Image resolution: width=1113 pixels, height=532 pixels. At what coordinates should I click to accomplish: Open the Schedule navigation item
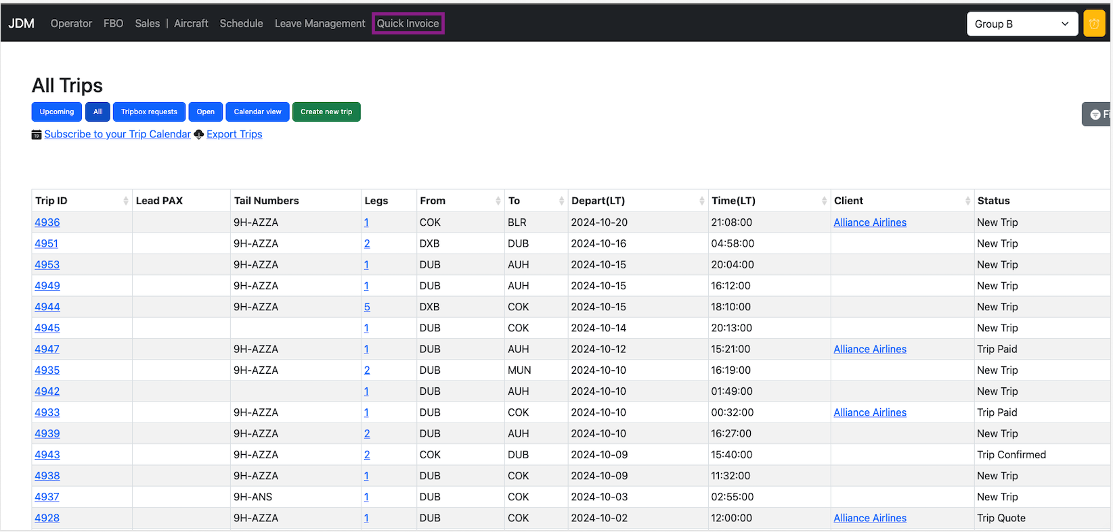click(241, 24)
